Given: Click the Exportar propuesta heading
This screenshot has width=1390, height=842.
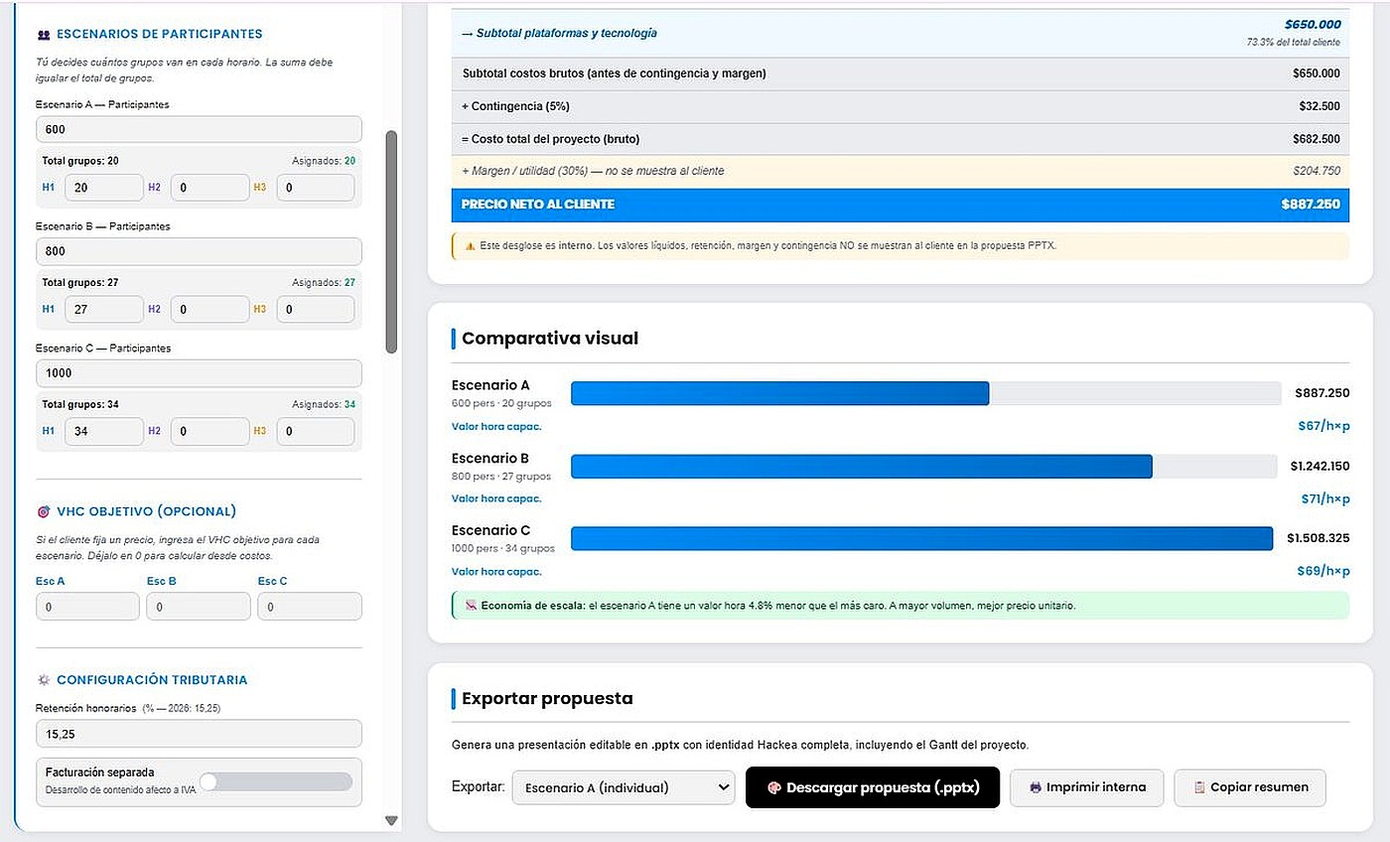Looking at the screenshot, I should (547, 699).
